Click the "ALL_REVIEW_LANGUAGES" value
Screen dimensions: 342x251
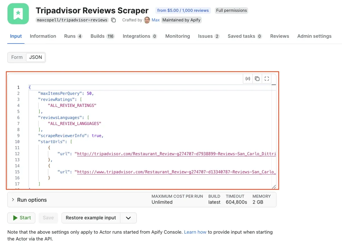[x=74, y=124]
